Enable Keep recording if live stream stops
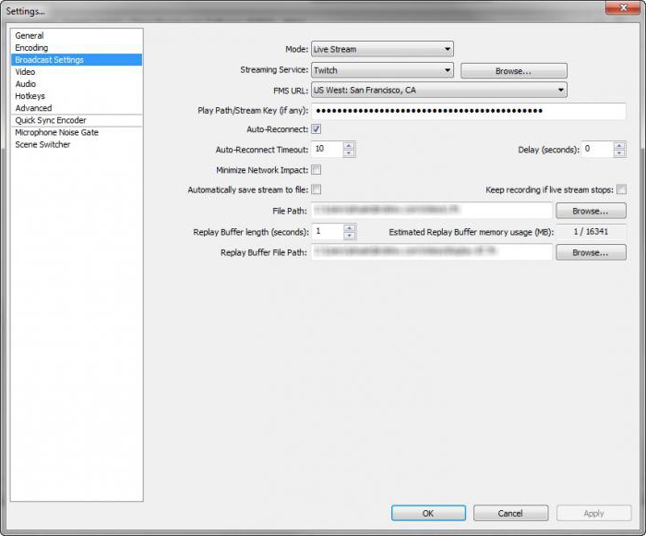 pos(621,190)
